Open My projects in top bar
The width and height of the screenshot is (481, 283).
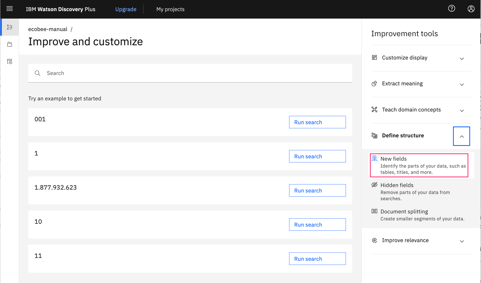[x=170, y=9]
